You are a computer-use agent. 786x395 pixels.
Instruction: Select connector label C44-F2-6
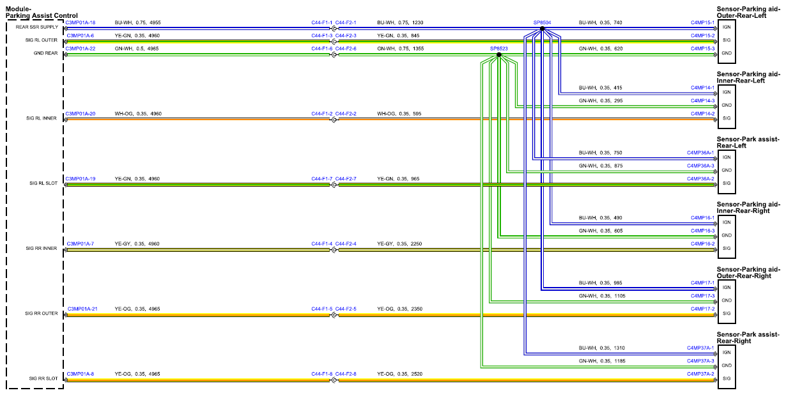[x=346, y=49]
